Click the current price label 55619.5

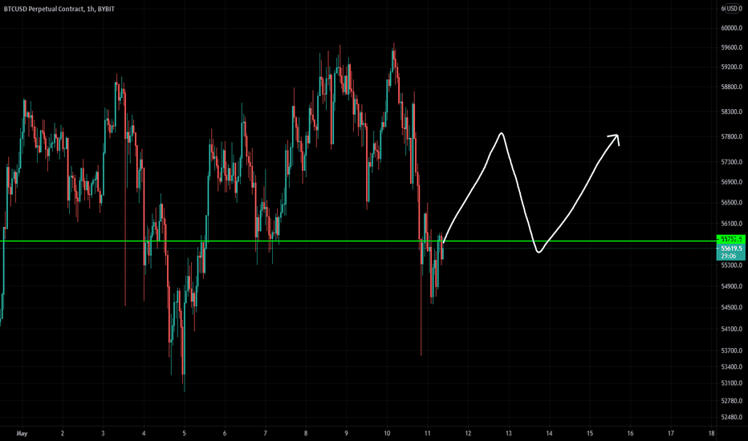click(x=731, y=249)
